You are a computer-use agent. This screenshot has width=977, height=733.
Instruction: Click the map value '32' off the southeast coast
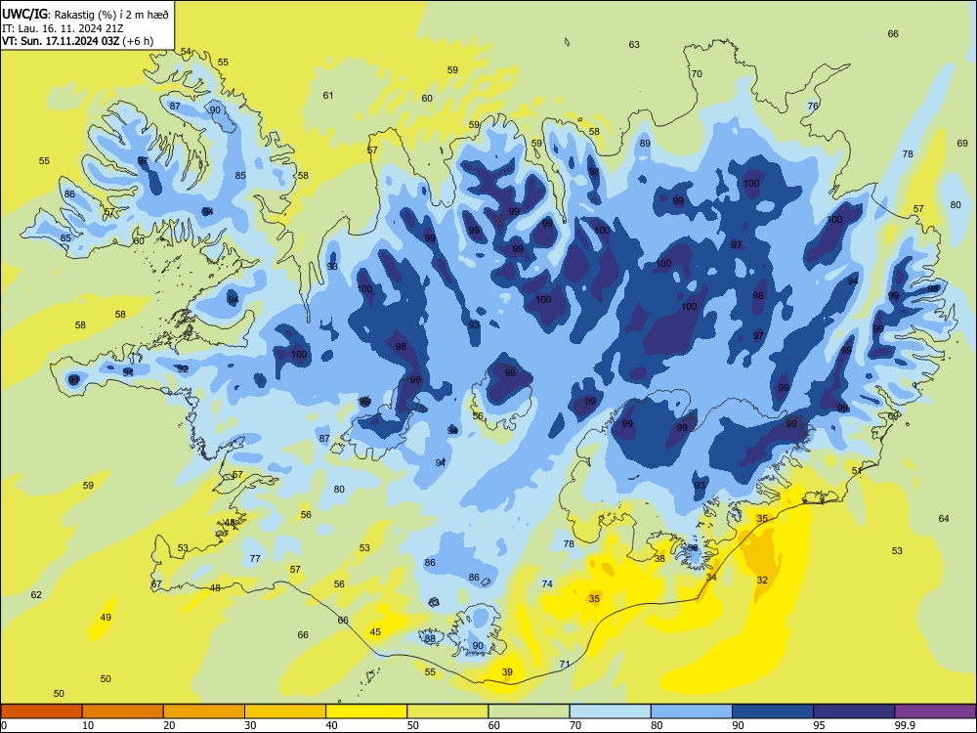point(762,580)
